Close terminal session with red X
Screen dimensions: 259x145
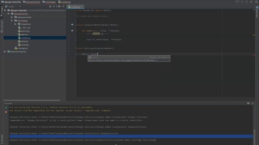coord(6,112)
